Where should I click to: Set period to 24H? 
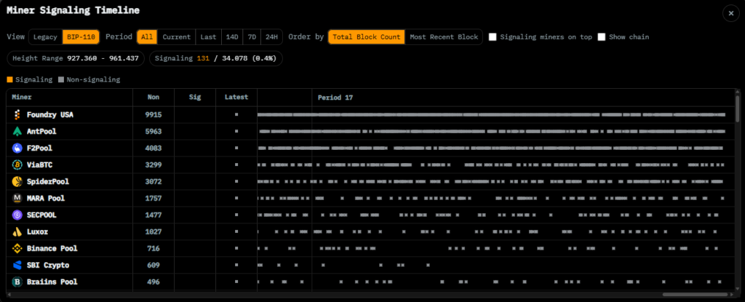[x=272, y=36]
